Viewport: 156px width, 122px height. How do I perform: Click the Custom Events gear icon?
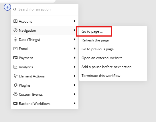point(15,94)
